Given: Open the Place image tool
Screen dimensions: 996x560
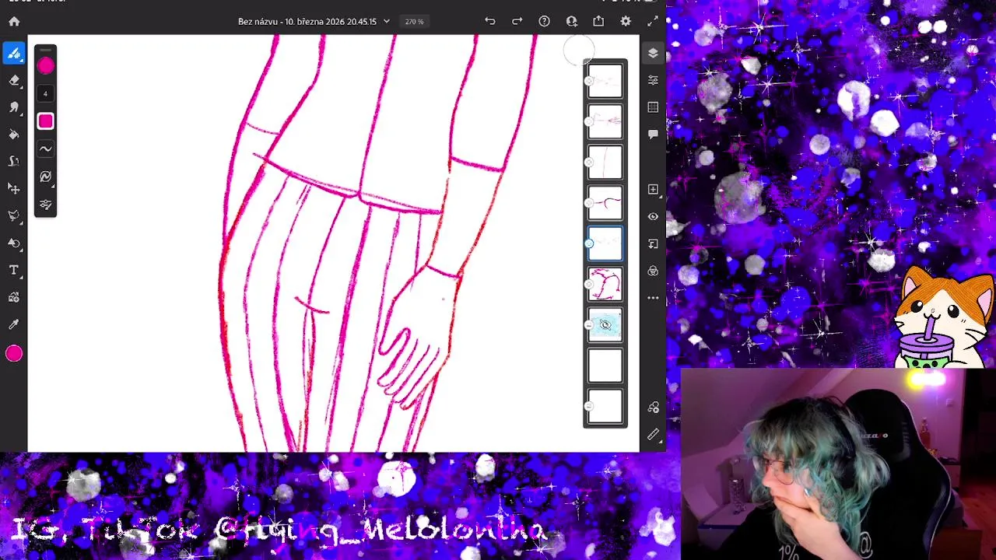Looking at the screenshot, I should pyautogui.click(x=14, y=297).
